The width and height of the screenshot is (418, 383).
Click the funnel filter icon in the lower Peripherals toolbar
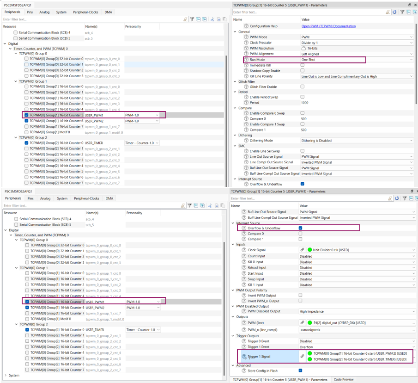(x=189, y=205)
